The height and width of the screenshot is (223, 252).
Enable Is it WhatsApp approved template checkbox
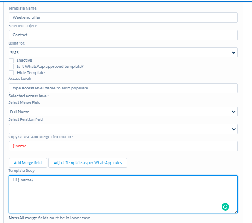coord(11,67)
